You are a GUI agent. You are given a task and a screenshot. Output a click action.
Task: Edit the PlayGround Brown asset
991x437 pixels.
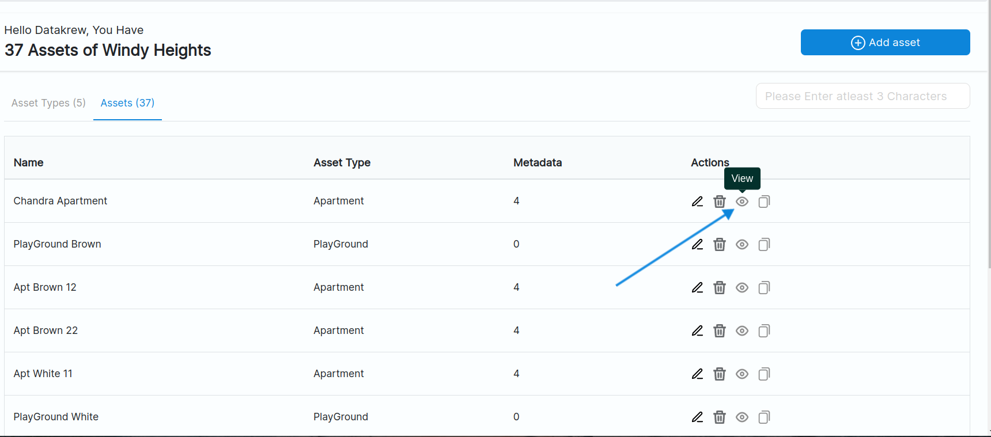coord(697,244)
